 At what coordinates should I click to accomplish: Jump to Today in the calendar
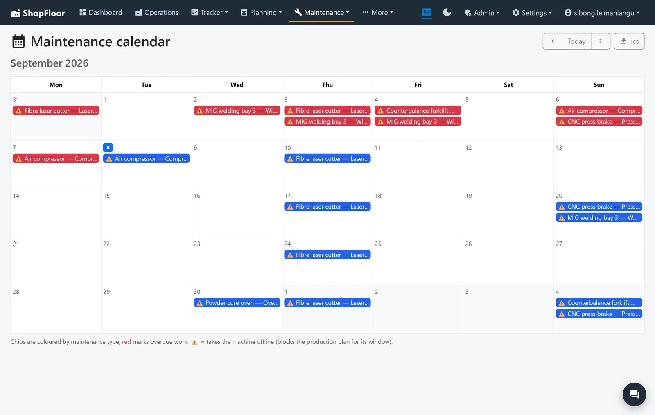pos(576,41)
